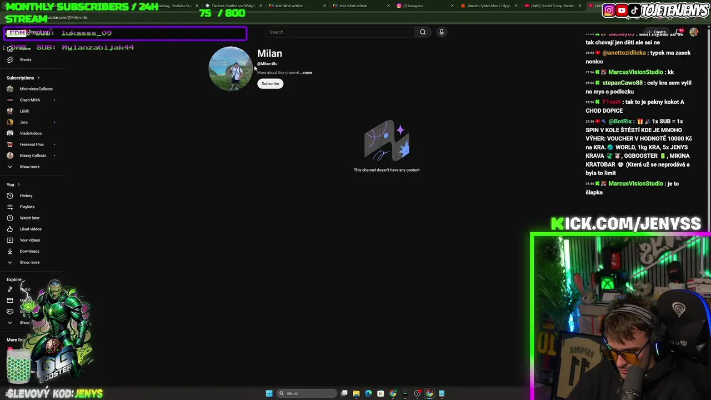Switch to the Donald Trump YouTube tab

pos(553,6)
